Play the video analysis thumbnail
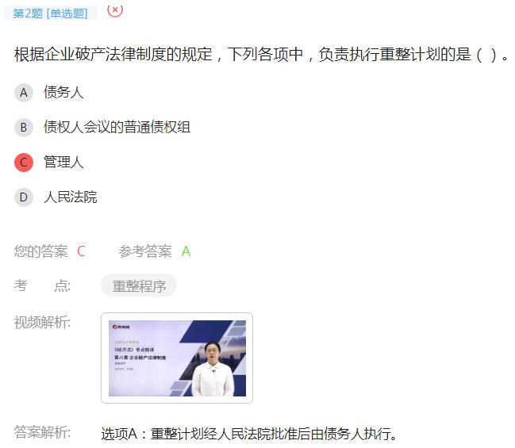Screen dimensions: 515x448 (177, 358)
